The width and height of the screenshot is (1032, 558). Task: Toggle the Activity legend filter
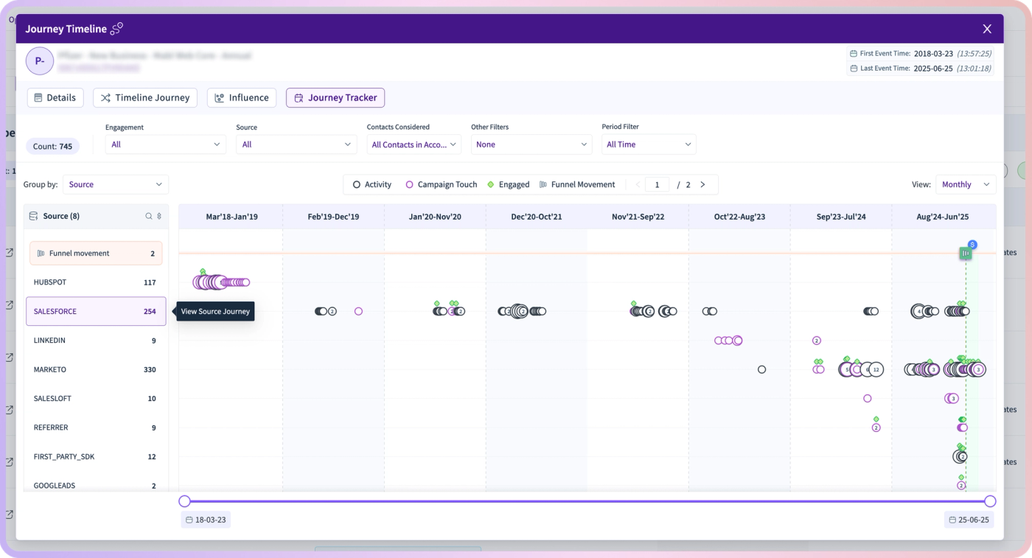coord(372,184)
